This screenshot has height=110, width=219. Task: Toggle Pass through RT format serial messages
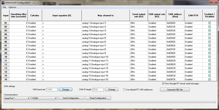tap(163, 84)
